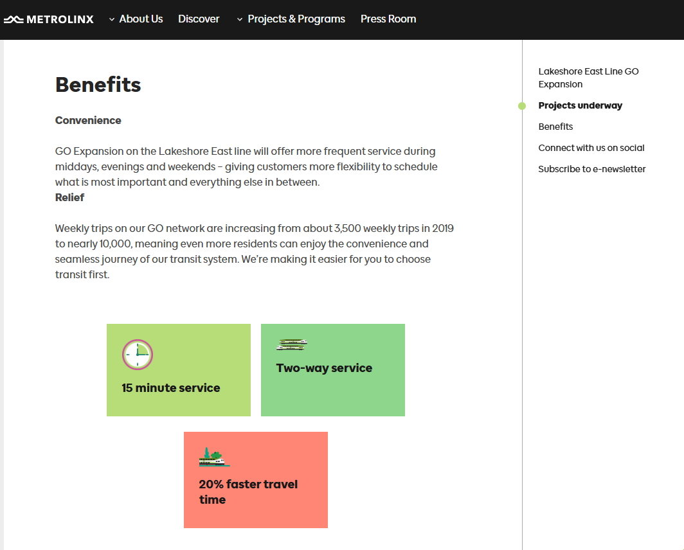Go to Connect with us on social
The height and width of the screenshot is (550, 684).
click(x=591, y=148)
